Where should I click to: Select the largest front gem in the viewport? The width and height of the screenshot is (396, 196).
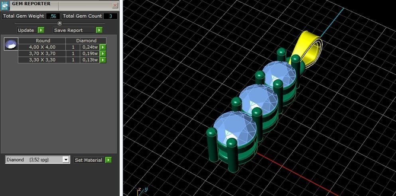click(234, 129)
